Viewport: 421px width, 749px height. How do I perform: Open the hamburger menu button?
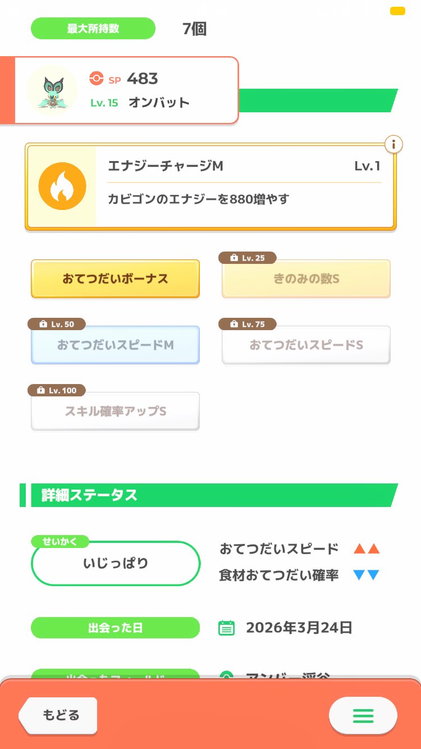363,715
